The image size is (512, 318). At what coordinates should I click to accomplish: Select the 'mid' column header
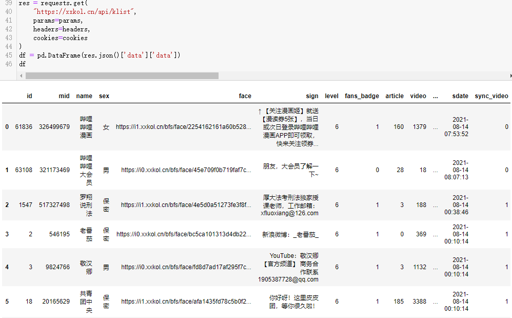click(x=64, y=96)
